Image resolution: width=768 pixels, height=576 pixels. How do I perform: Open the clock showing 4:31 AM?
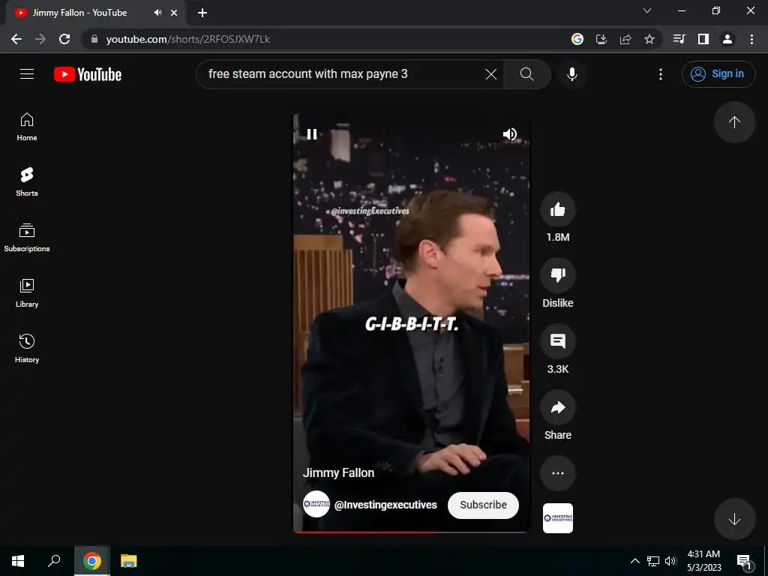703,561
